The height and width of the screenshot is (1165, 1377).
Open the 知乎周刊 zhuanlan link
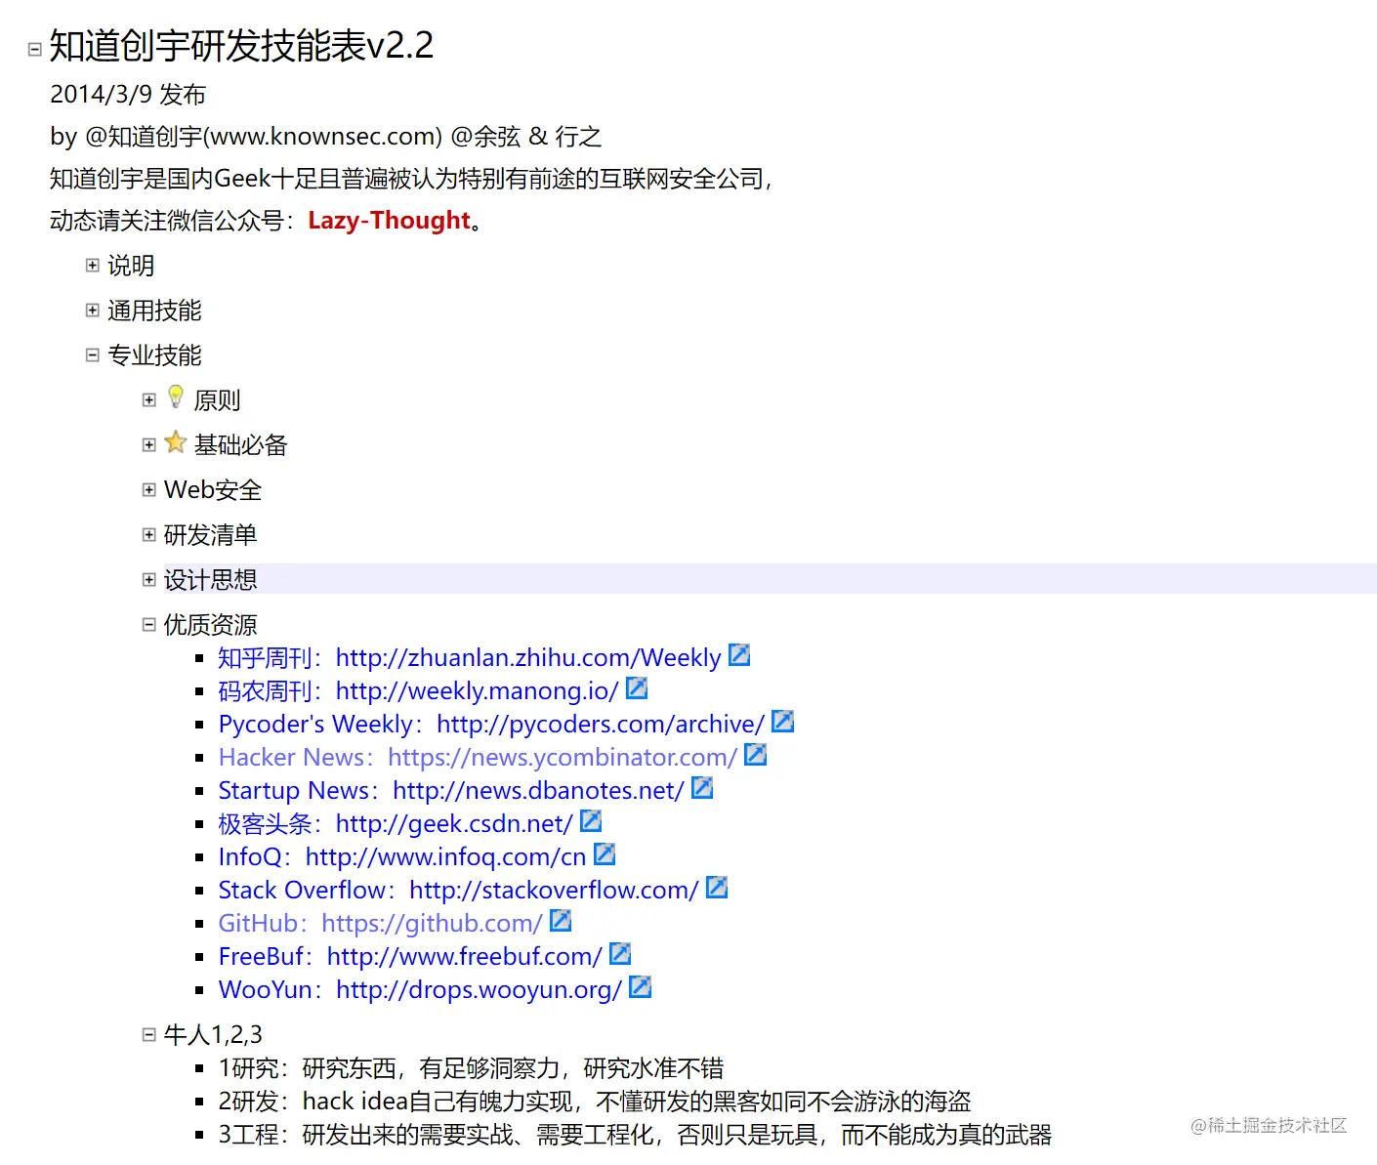470,658
